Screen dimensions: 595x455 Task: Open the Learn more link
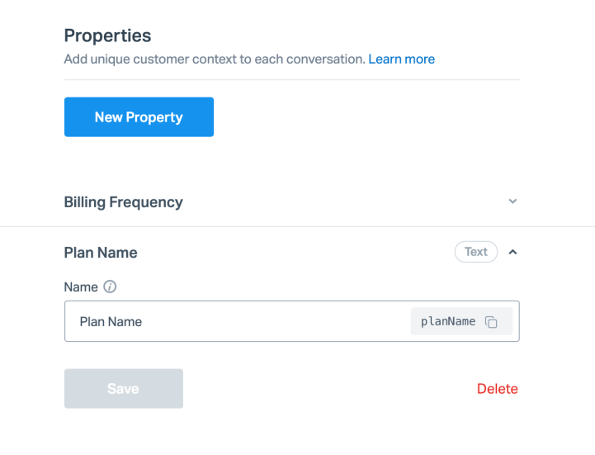401,59
